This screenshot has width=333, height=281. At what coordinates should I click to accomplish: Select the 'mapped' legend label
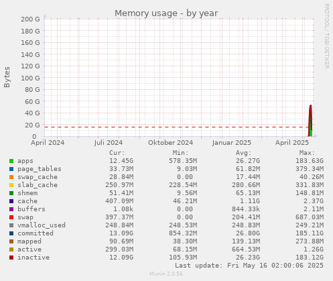[29, 241]
